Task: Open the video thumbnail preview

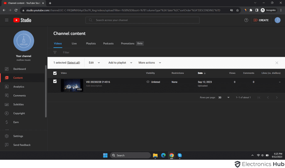Action: coord(72,85)
